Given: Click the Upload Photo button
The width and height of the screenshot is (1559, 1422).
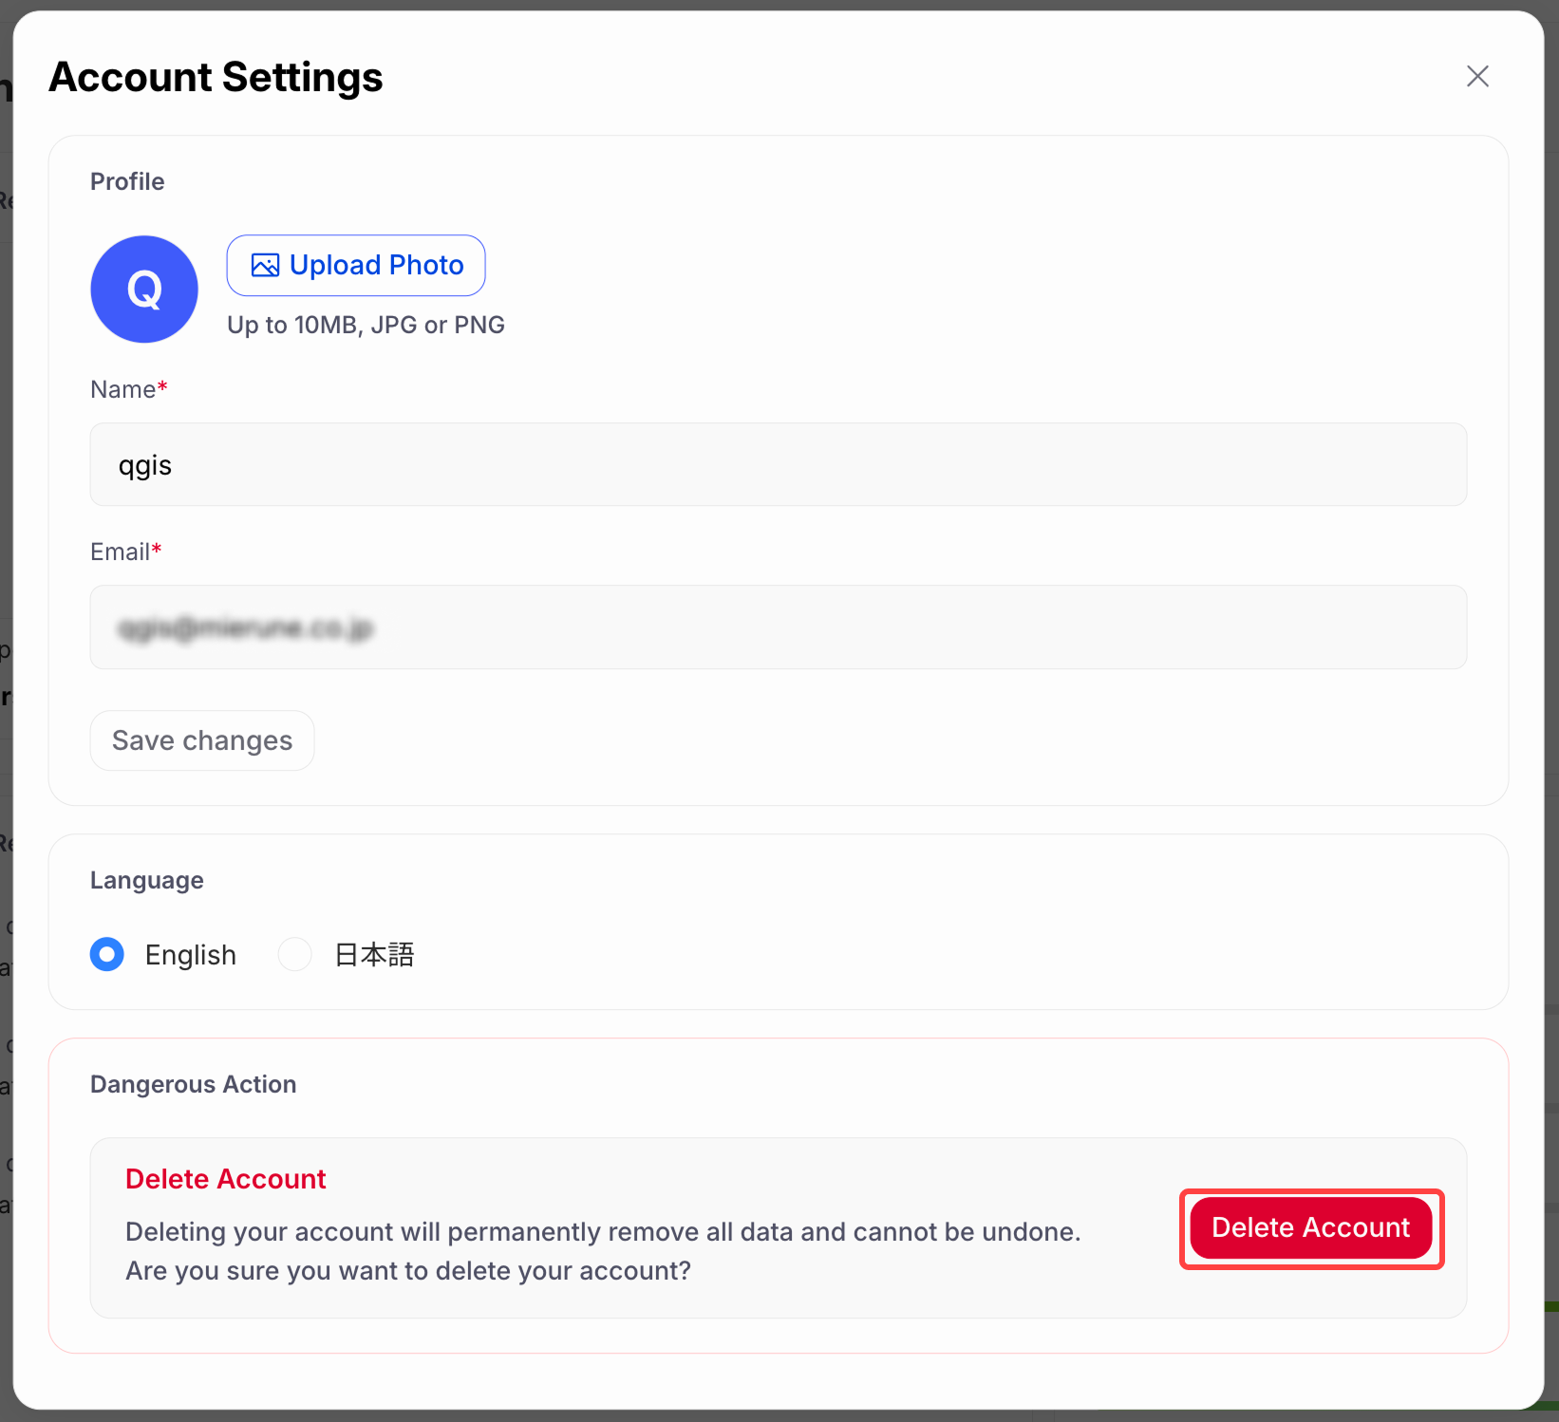Looking at the screenshot, I should tap(355, 265).
